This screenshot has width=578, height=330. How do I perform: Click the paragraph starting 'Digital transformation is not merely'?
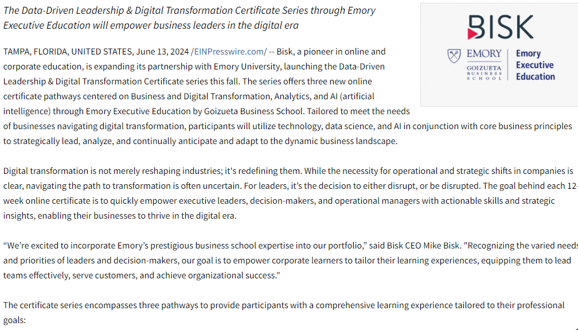click(x=287, y=186)
